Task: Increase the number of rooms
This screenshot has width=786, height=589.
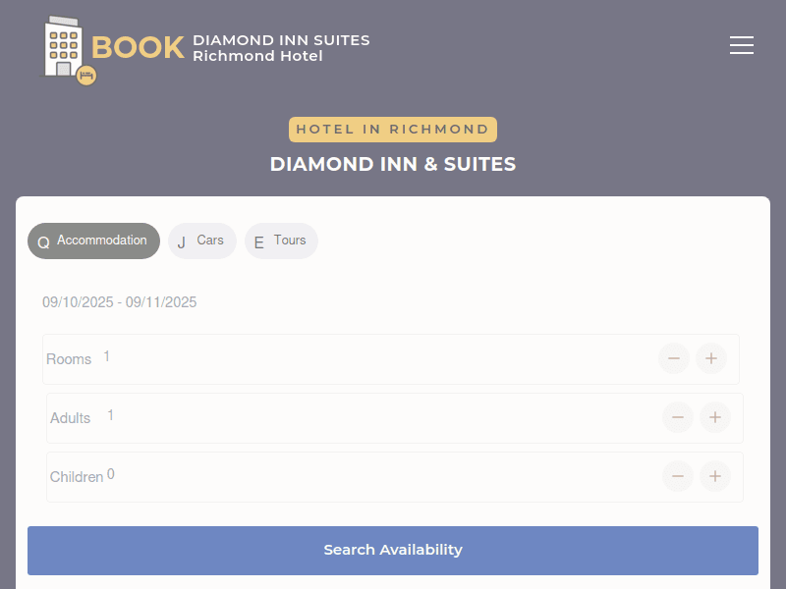Action: [711, 358]
